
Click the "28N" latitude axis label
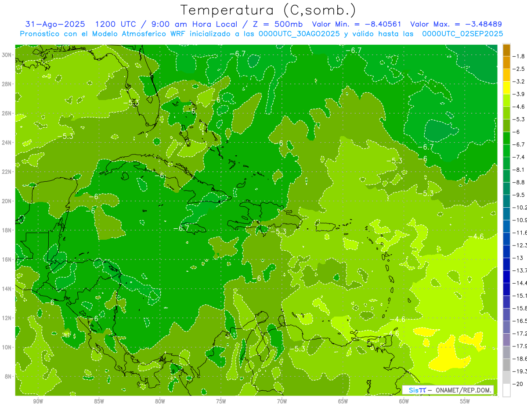(7, 84)
